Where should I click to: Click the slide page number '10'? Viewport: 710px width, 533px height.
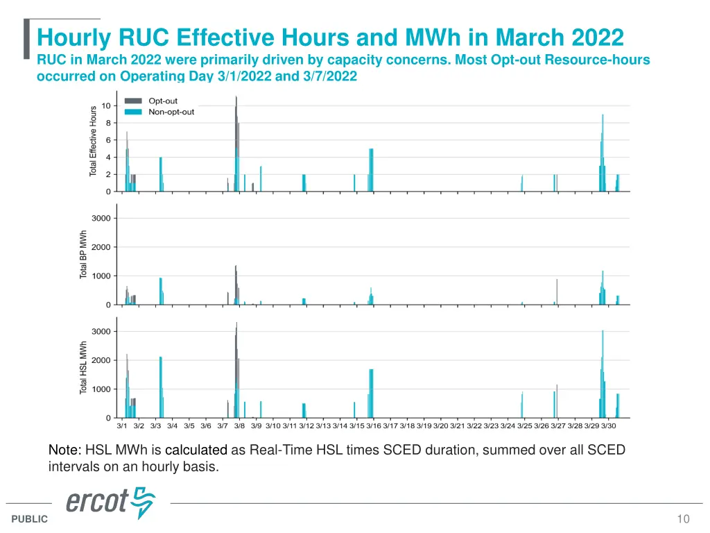click(683, 519)
